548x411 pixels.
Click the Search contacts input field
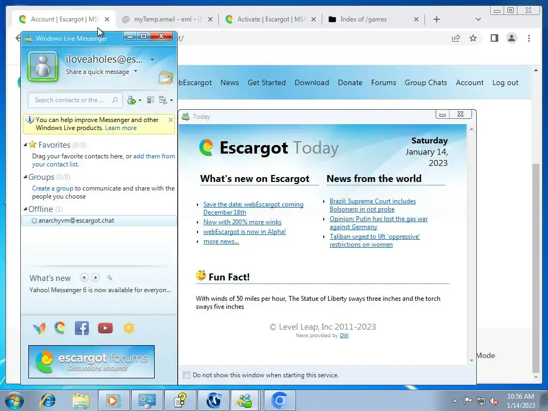75,100
